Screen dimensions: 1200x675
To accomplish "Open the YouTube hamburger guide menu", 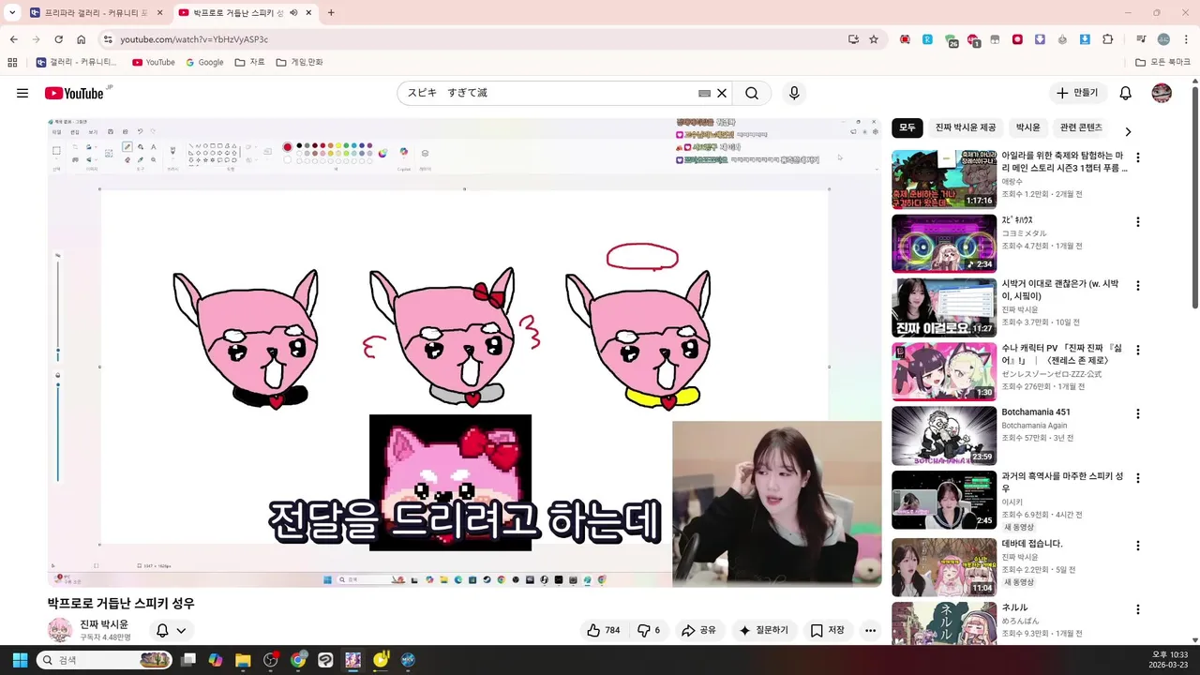I will pyautogui.click(x=22, y=93).
